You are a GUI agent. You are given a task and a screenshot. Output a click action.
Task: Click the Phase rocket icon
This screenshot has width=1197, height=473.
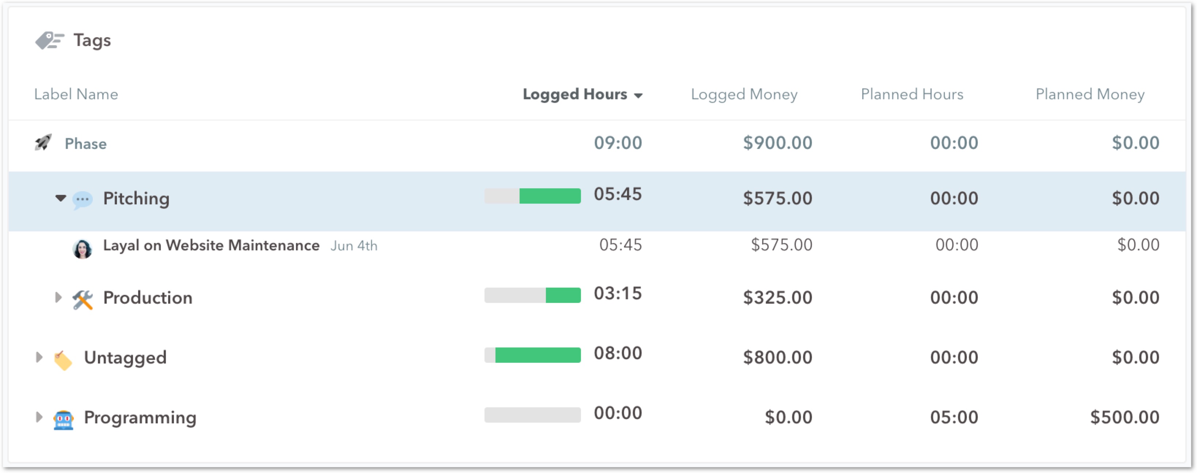43,142
